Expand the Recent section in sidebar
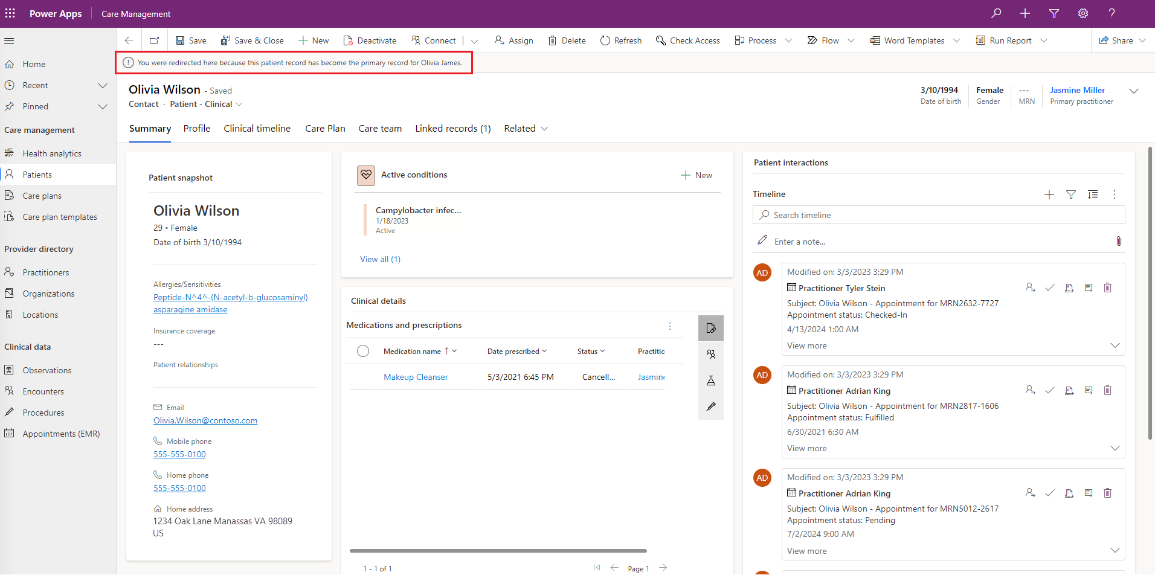 point(103,86)
